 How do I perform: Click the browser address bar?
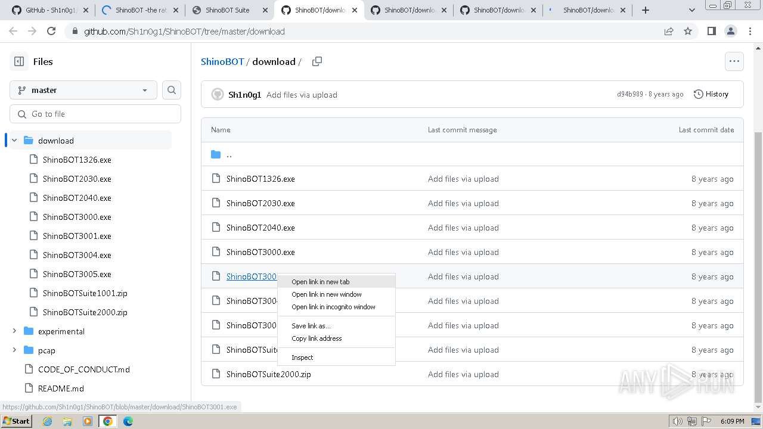pos(365,31)
